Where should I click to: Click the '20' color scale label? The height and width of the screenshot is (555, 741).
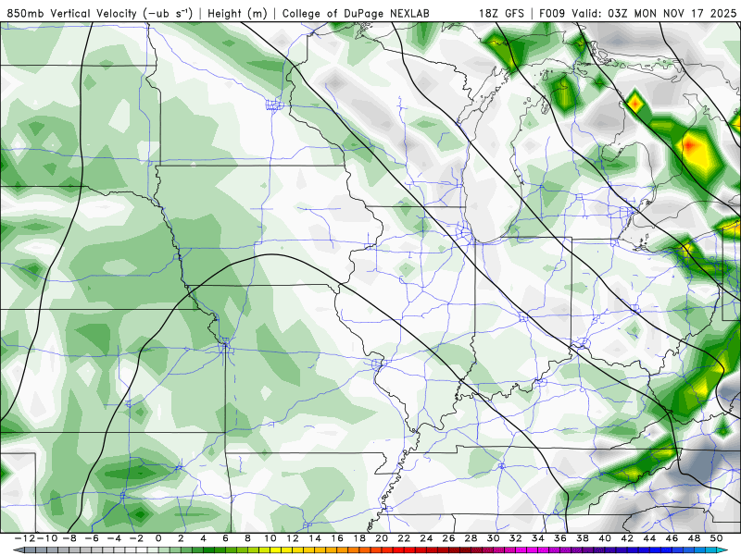(x=382, y=538)
